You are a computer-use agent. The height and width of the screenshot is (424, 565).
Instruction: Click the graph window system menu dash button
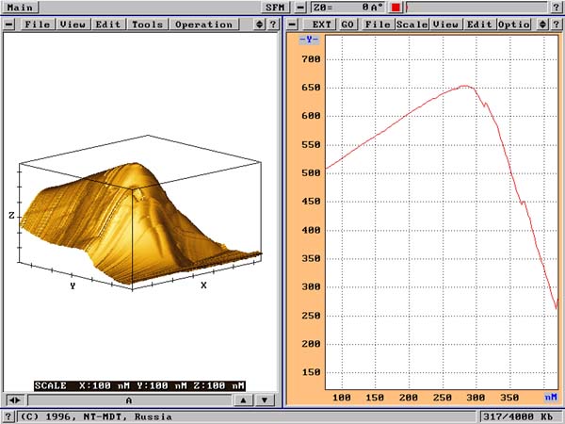pos(292,24)
